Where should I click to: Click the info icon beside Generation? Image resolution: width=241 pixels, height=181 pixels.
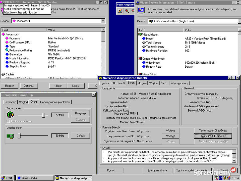[x=7, y=54]
